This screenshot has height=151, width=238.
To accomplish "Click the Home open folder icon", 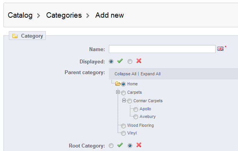I will [118, 83].
